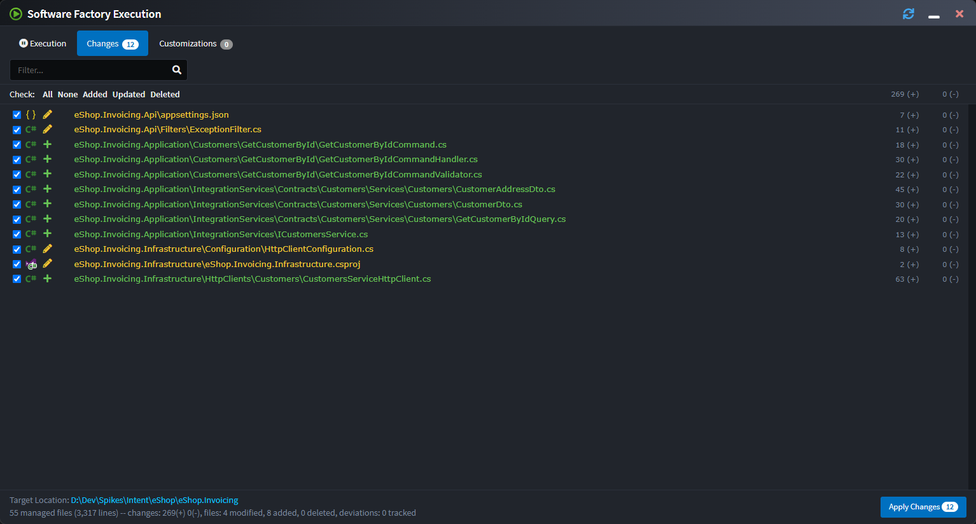Select the Changes tab
976x524 pixels.
pos(113,43)
